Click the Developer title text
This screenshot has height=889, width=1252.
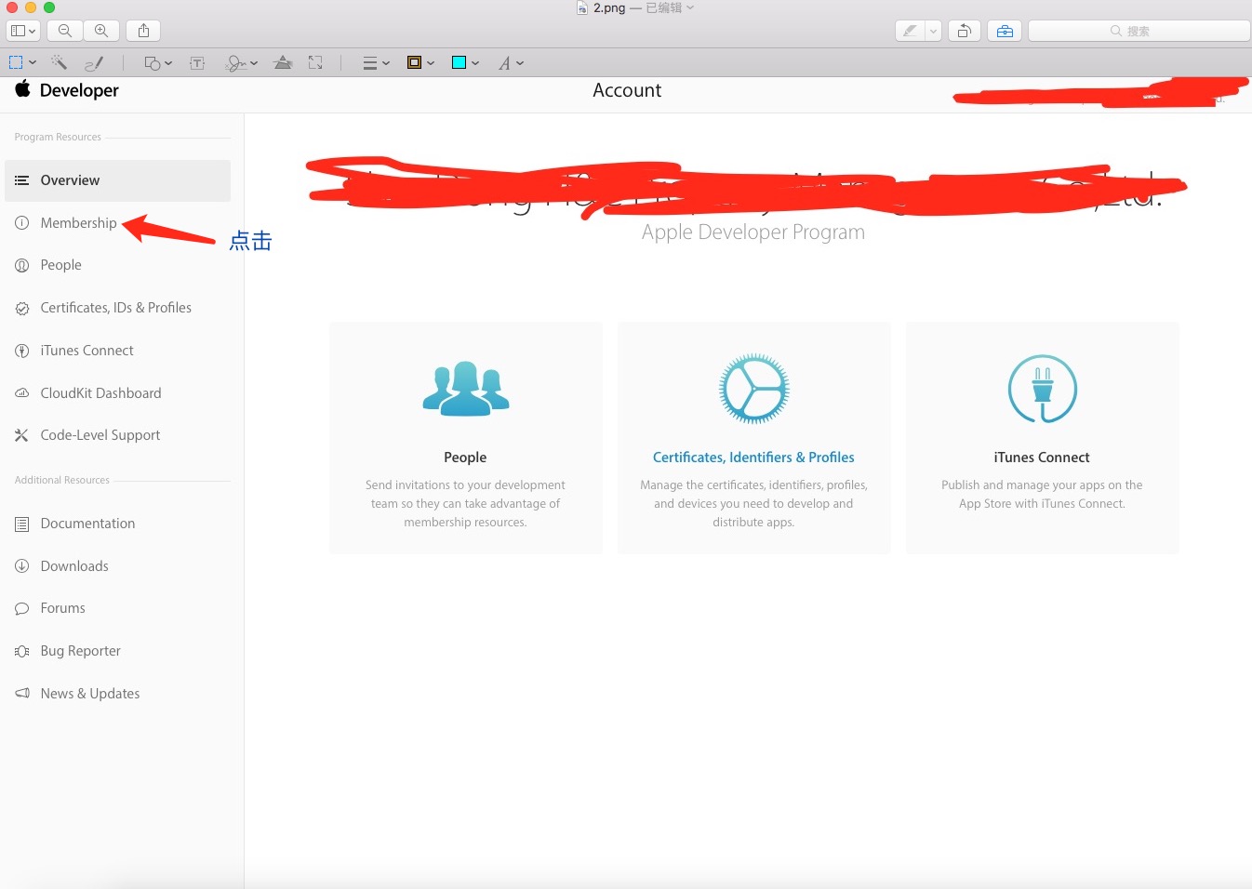(79, 90)
